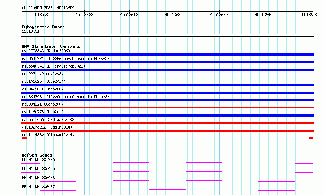Click the Cytogenetic Bands track title
Screen dimensions: 324x195
click(43, 27)
